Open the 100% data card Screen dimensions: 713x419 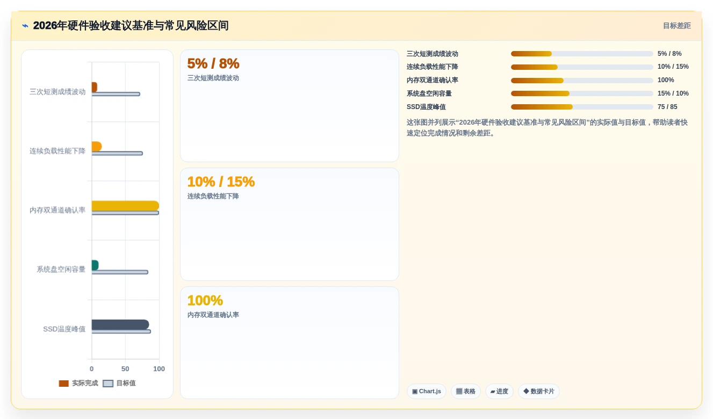290,343
